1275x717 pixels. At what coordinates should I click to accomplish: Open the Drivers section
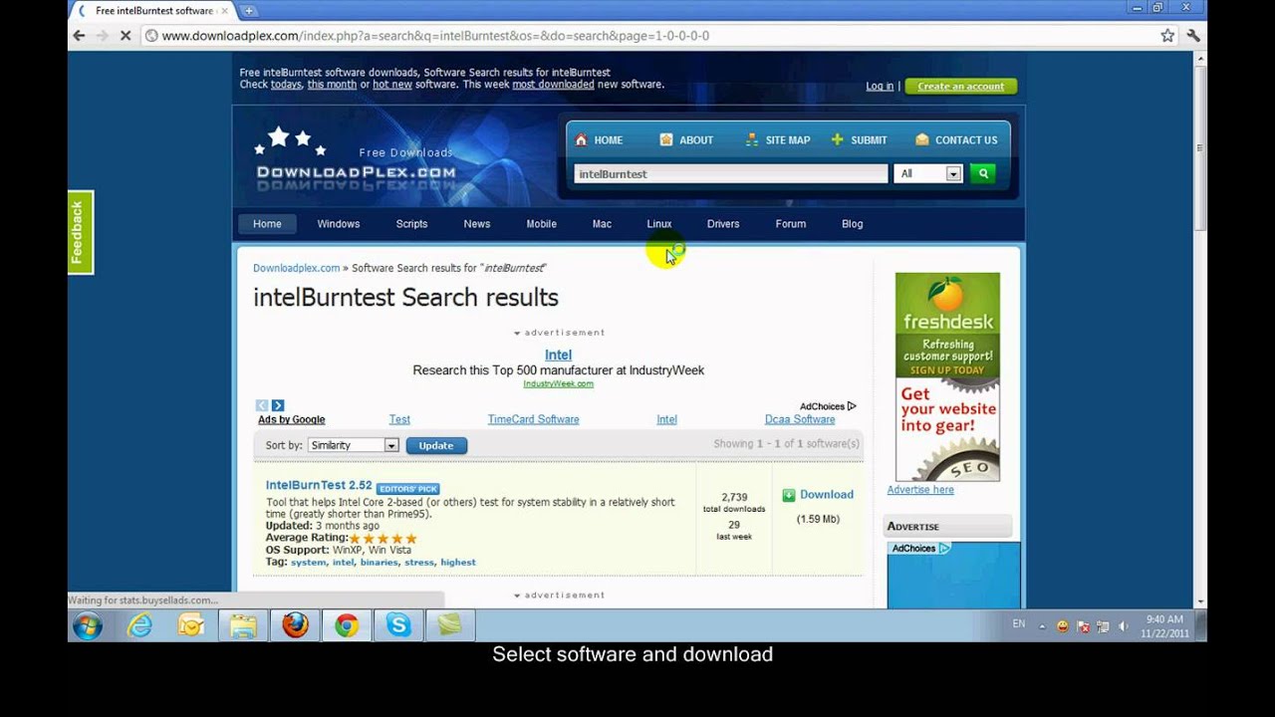coord(723,224)
